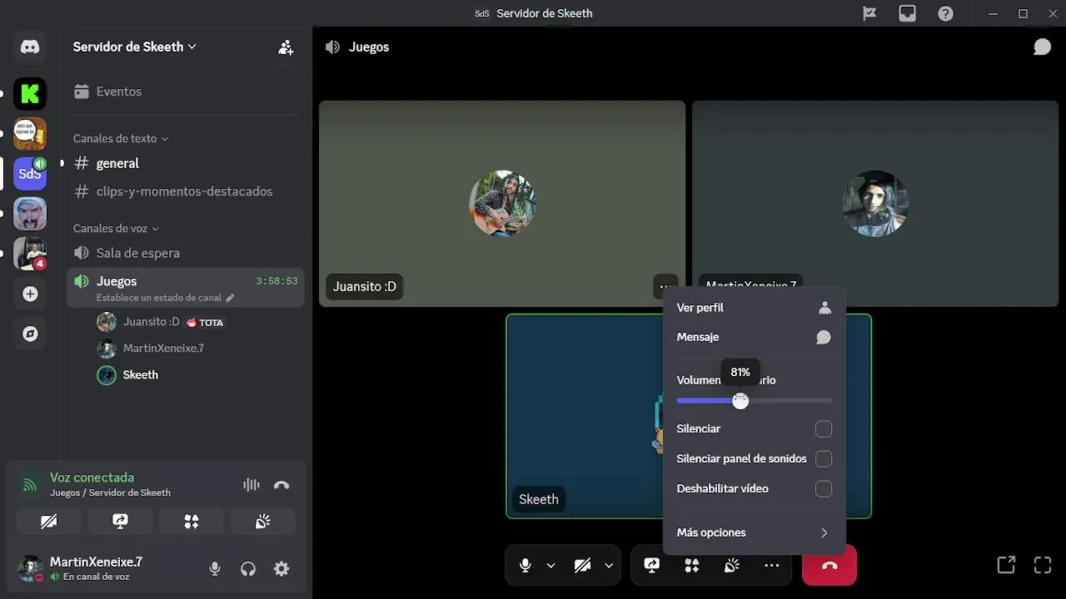Collapse Canales de voz category
This screenshot has width=1066, height=599.
(x=116, y=228)
